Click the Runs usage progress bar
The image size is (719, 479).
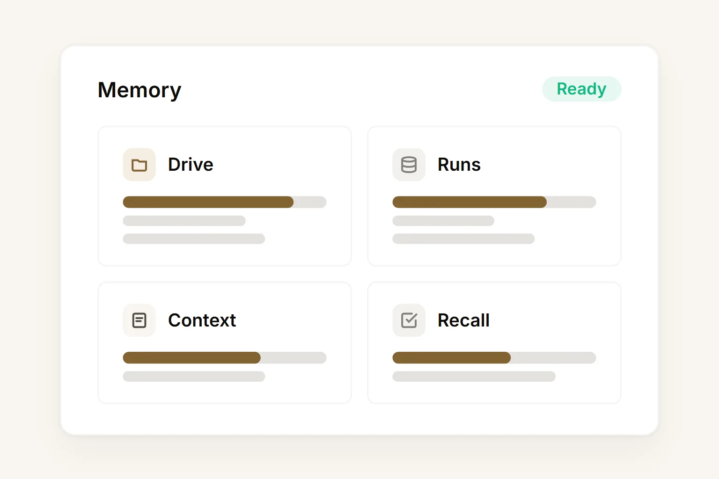494,202
